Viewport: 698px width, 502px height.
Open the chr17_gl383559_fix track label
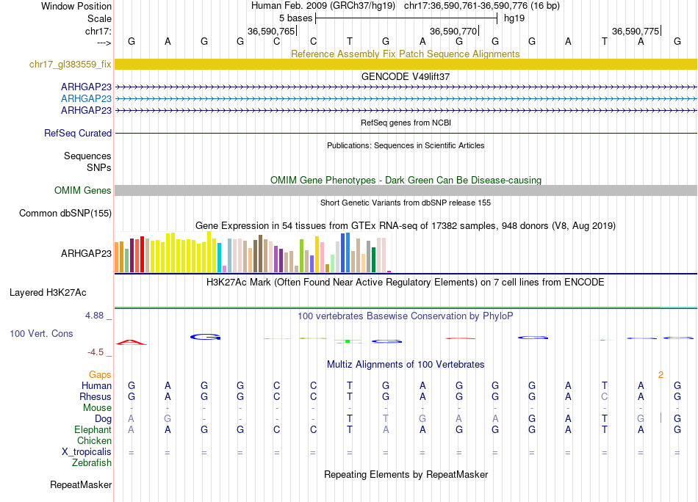click(71, 65)
